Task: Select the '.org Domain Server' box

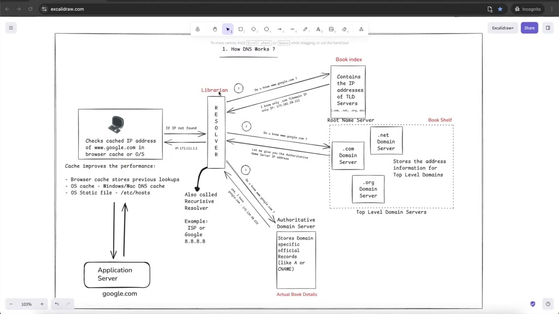Action: 368,189
